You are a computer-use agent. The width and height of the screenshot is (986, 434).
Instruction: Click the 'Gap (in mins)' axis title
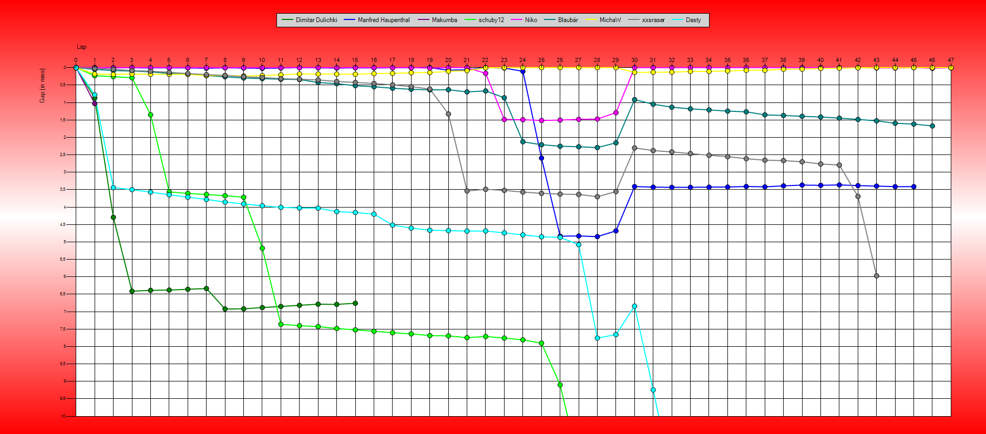coord(43,86)
